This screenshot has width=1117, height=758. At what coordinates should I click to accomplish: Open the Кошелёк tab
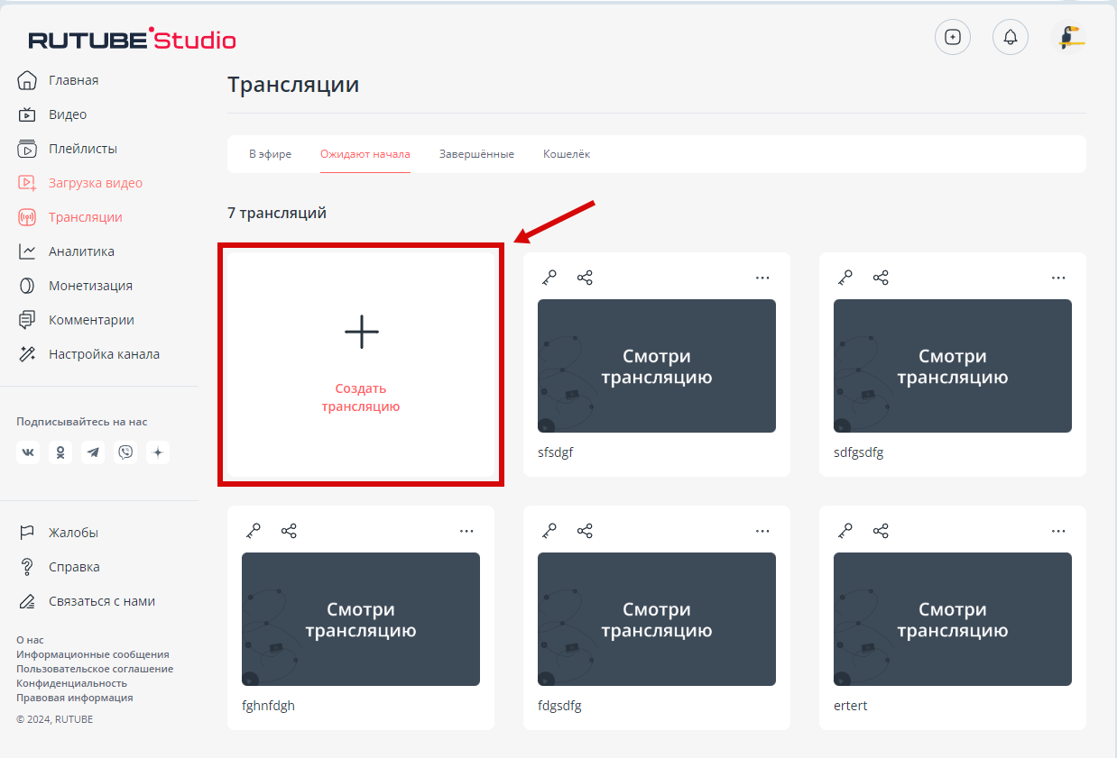tap(567, 154)
